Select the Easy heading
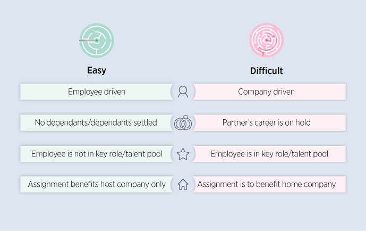366x231 pixels. click(97, 70)
